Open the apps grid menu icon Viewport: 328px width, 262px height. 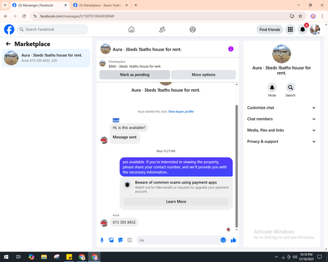pos(290,29)
